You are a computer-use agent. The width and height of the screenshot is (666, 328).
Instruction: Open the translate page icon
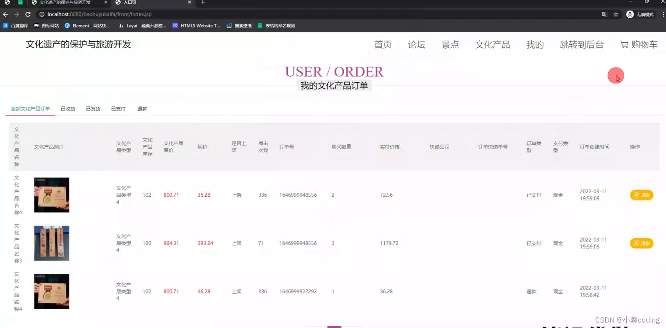pyautogui.click(x=604, y=14)
